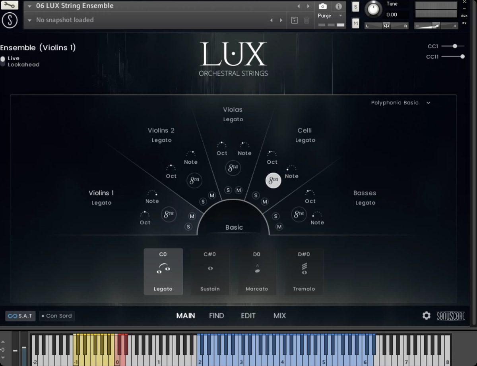Solo the instrument with header S button
This screenshot has width=477, height=366.
355,7
